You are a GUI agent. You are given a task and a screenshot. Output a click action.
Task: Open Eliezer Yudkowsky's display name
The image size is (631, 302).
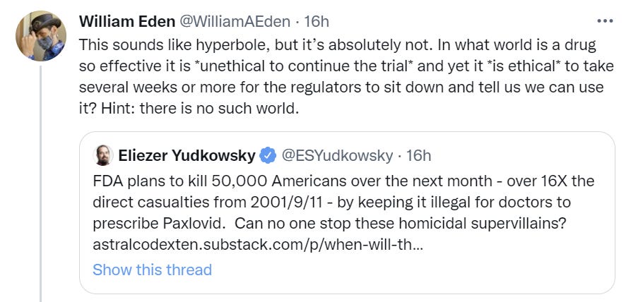(x=187, y=155)
